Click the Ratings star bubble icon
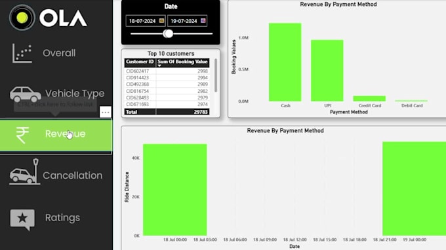Image resolution: width=446 pixels, height=250 pixels. (22, 219)
